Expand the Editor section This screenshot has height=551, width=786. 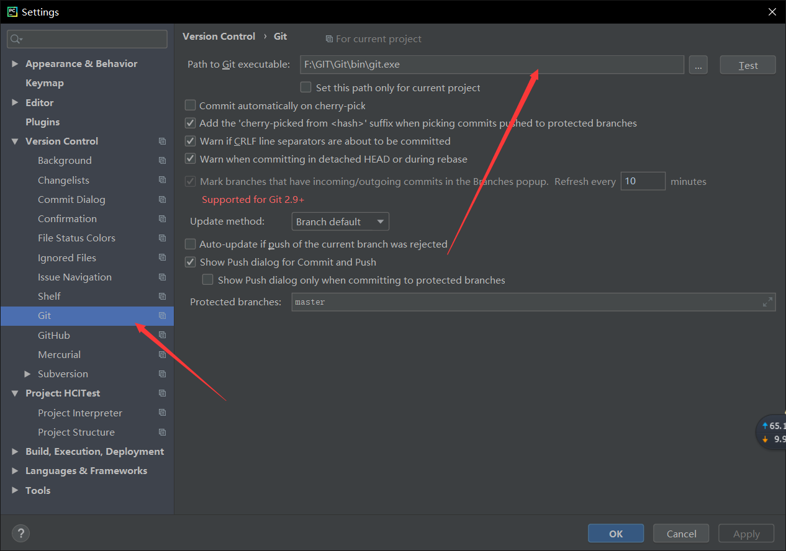pyautogui.click(x=15, y=103)
